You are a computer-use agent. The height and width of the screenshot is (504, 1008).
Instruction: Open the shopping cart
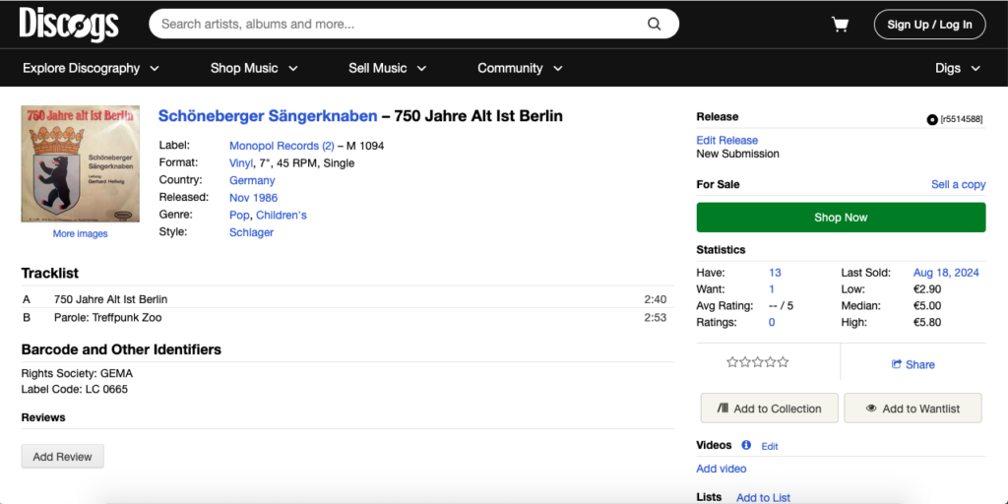click(x=840, y=25)
